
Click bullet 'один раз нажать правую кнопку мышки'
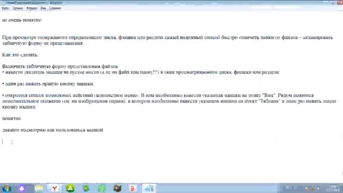pyautogui.click(x=48, y=84)
